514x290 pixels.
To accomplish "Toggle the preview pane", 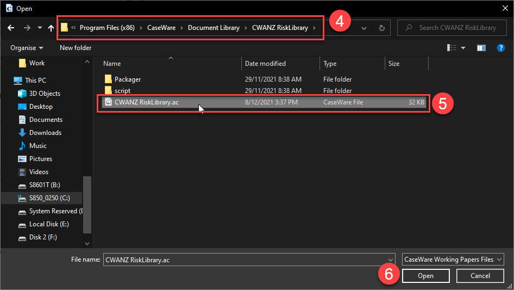I will [x=481, y=48].
